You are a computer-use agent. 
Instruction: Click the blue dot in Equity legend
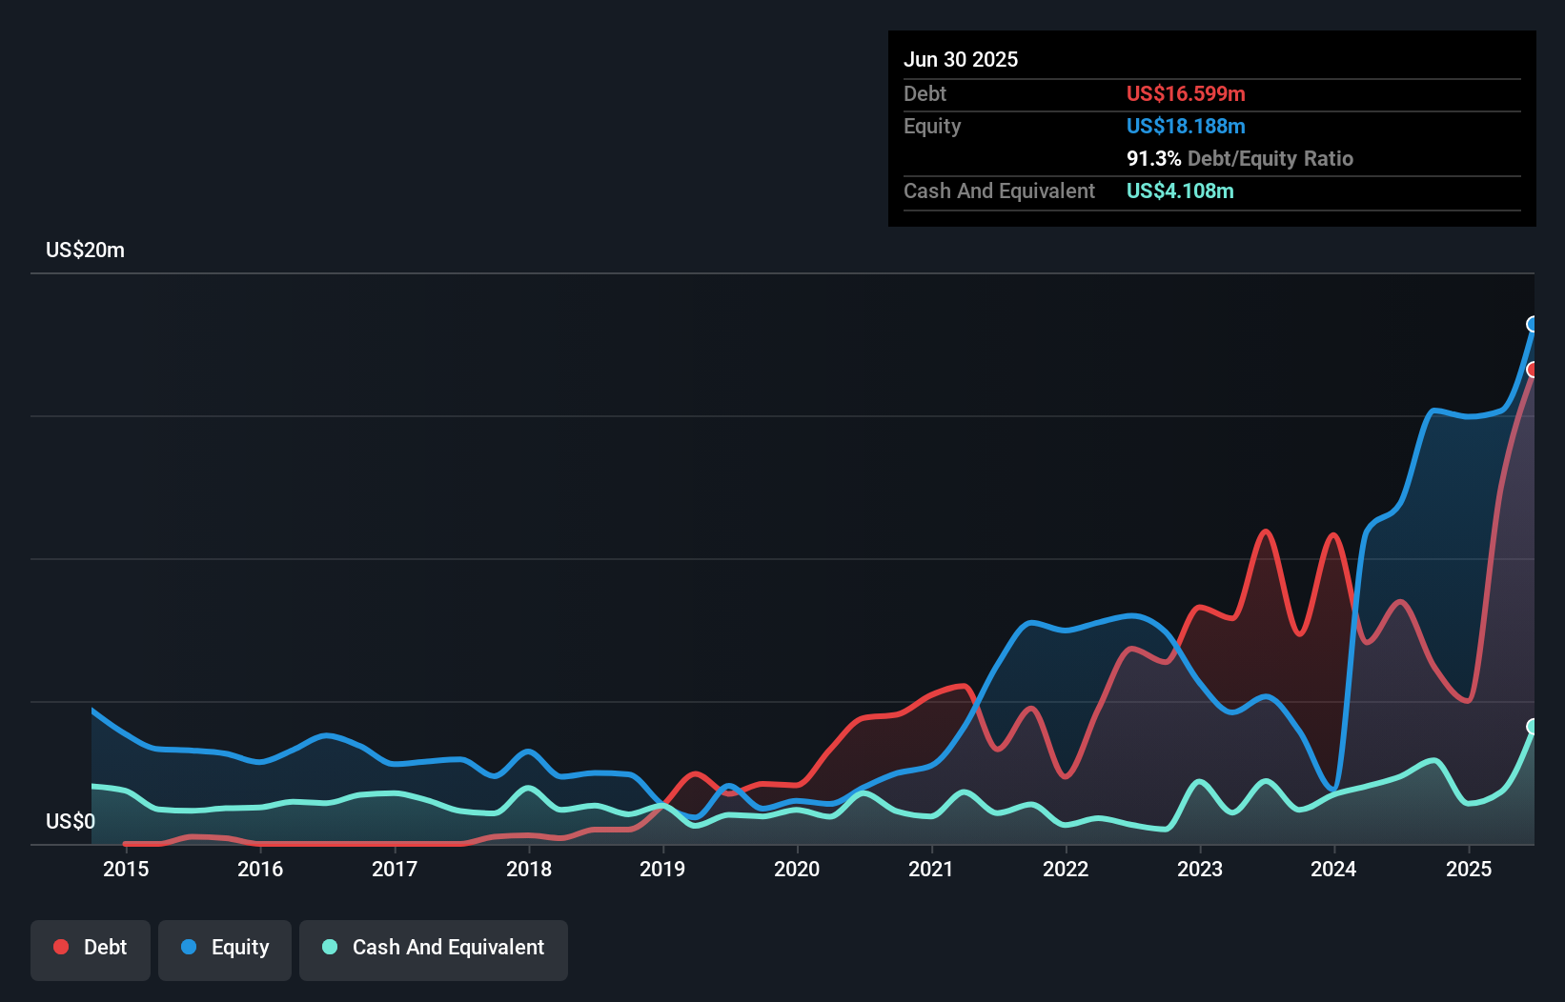pyautogui.click(x=189, y=947)
